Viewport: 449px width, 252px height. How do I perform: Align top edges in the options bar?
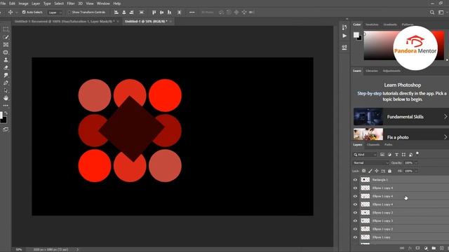[x=154, y=13]
